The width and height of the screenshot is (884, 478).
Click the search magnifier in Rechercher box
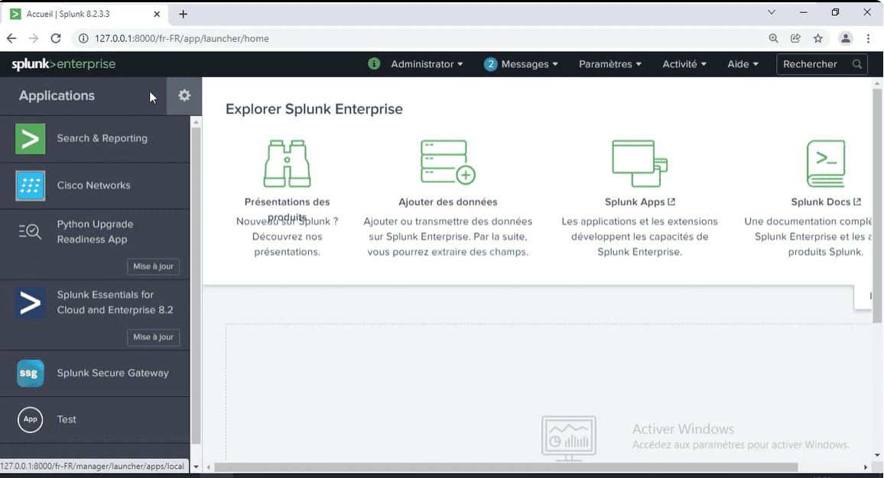[857, 64]
